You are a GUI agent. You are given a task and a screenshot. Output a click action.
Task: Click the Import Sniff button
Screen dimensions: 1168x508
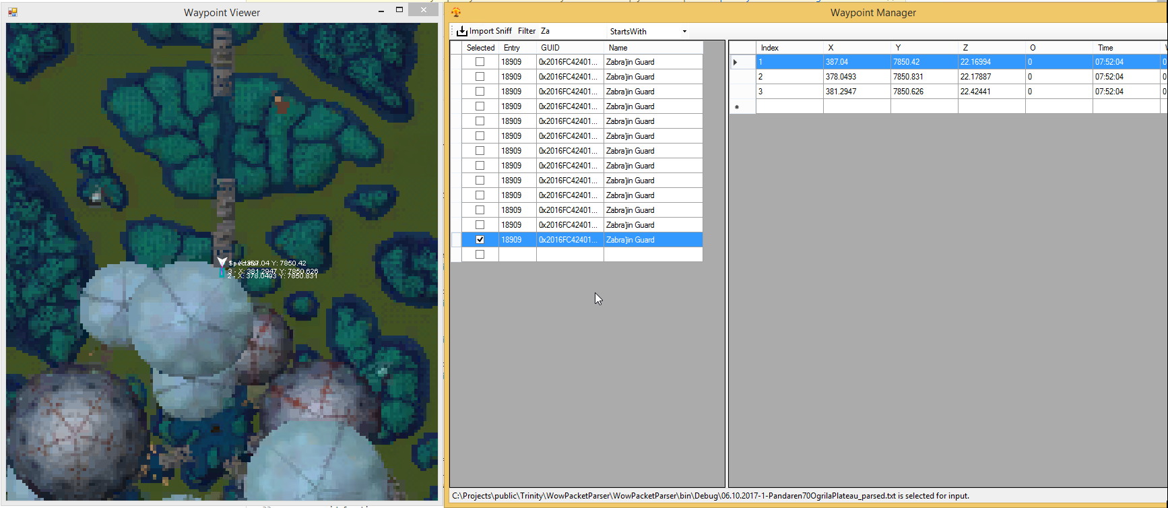[x=484, y=31]
